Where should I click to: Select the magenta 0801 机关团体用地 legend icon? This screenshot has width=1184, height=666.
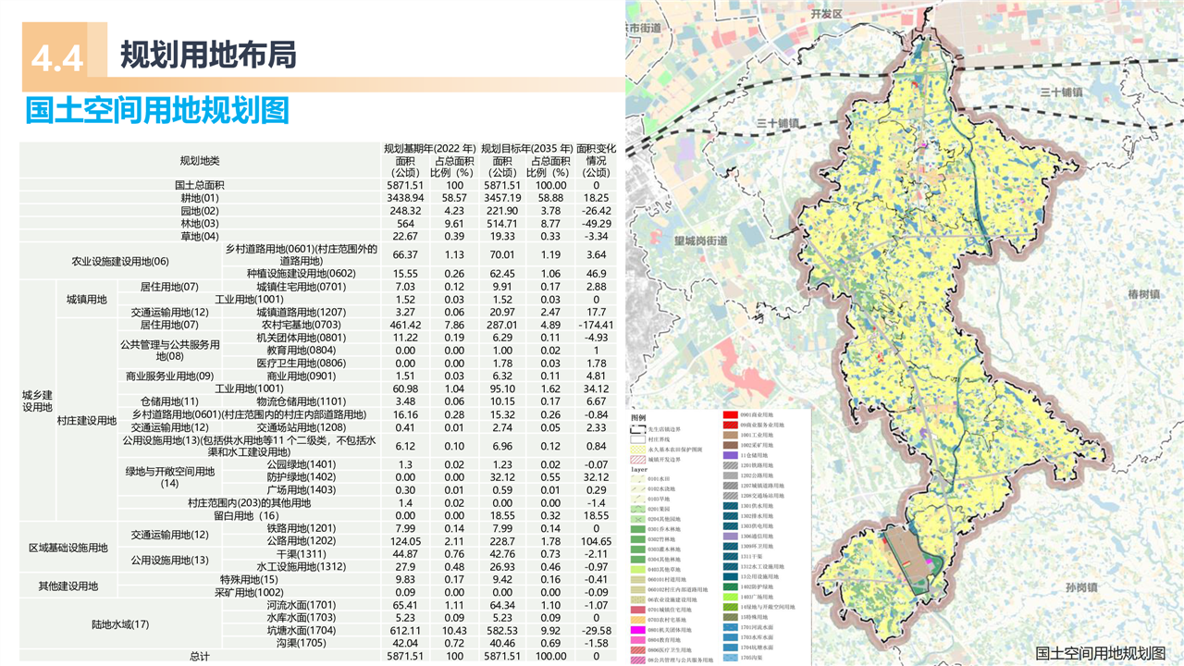point(637,629)
